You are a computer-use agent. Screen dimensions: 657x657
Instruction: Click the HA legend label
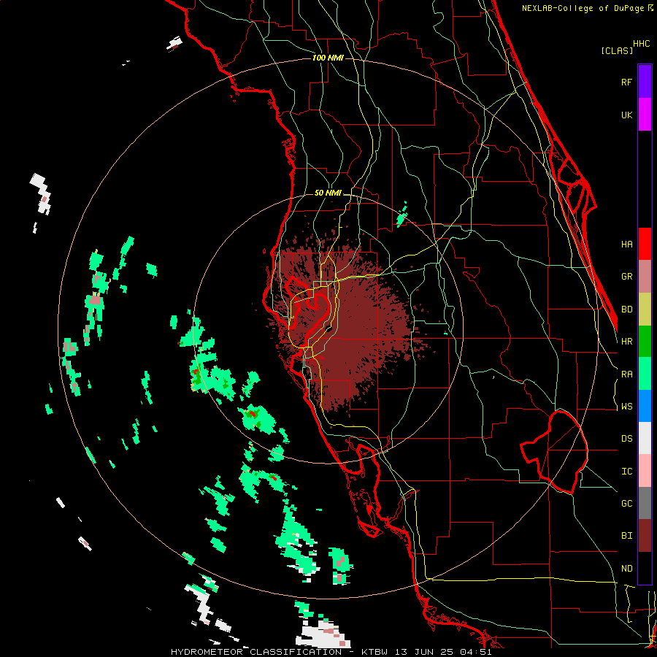[626, 245]
